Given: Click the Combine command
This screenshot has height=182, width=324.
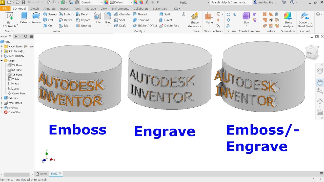Looking at the screenshot, I should pyautogui.click(x=141, y=20).
